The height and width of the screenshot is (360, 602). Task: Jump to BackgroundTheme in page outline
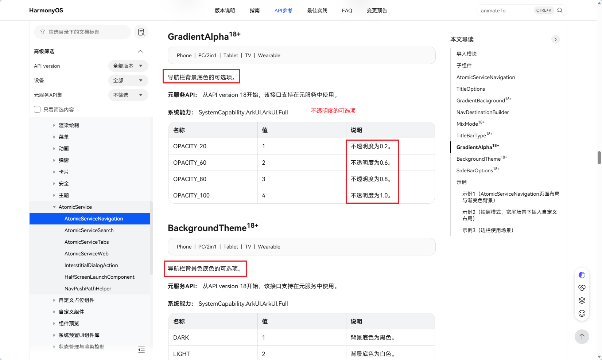coord(482,159)
